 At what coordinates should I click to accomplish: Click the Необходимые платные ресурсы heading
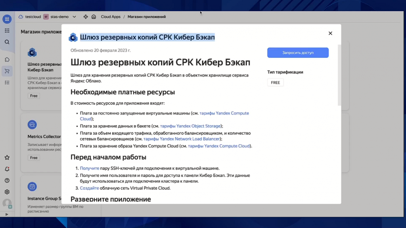coord(123,92)
